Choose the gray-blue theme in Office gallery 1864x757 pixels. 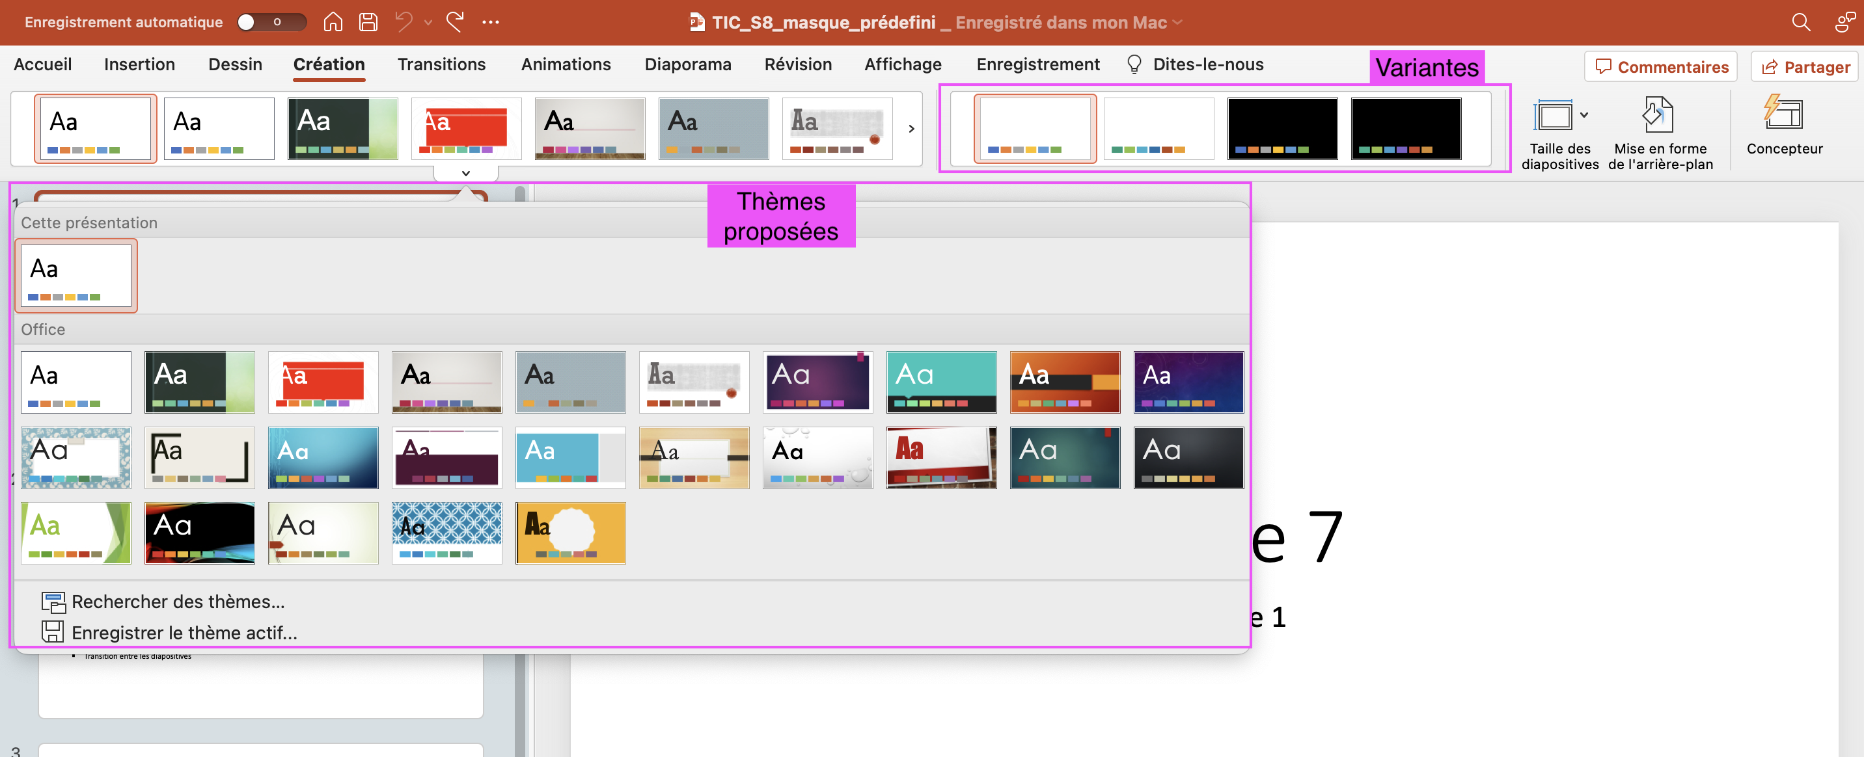tap(571, 382)
